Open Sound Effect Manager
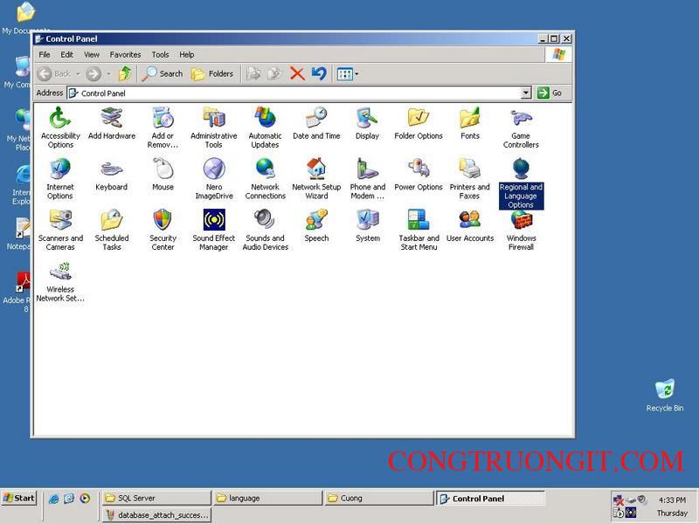This screenshot has height=524, width=699. click(214, 230)
